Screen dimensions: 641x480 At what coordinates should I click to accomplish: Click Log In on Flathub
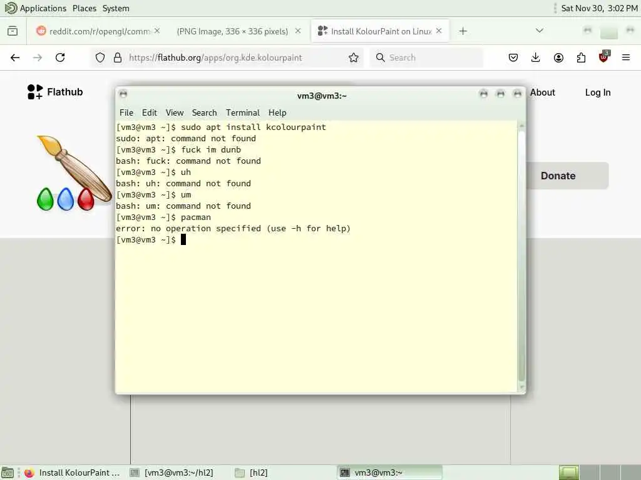click(598, 92)
